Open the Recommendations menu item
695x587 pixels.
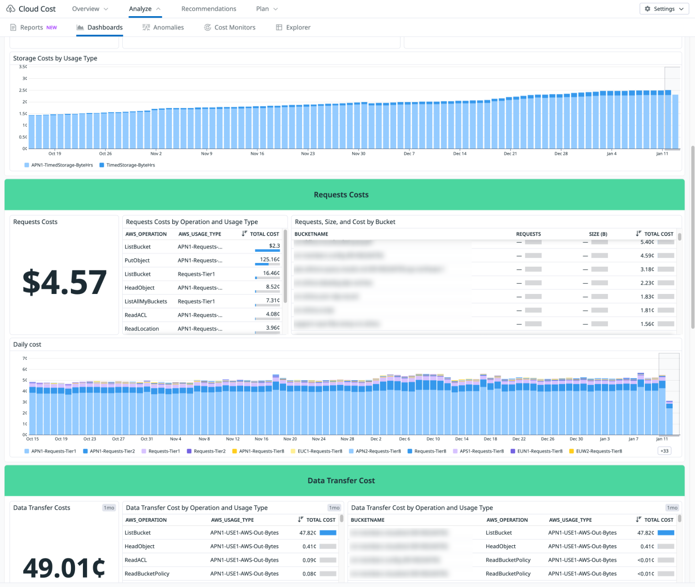tap(209, 9)
